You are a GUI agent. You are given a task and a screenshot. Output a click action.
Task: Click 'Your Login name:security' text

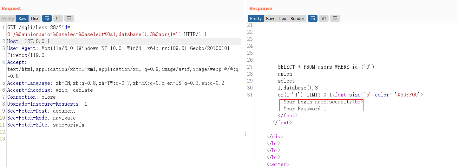pyautogui.click(x=318, y=102)
